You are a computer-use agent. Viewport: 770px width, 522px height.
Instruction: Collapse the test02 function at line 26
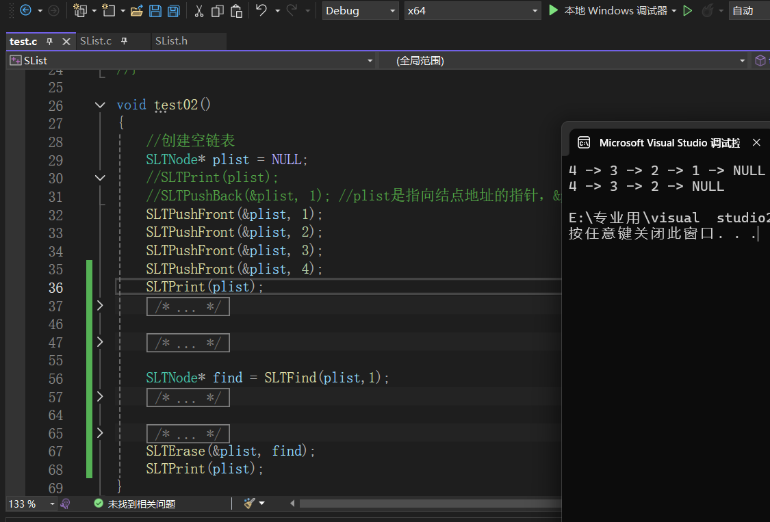point(100,105)
